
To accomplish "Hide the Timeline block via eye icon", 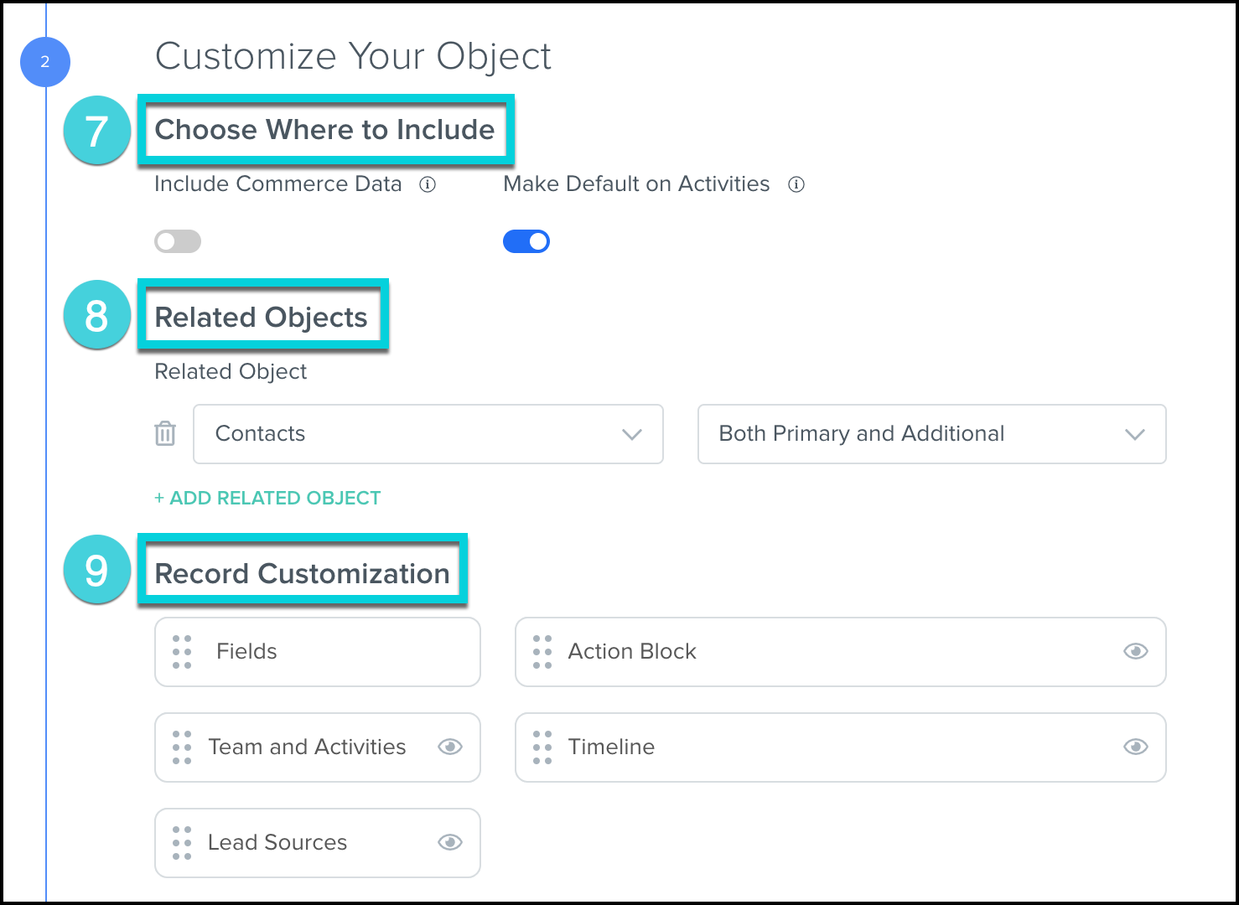I will coord(1135,747).
